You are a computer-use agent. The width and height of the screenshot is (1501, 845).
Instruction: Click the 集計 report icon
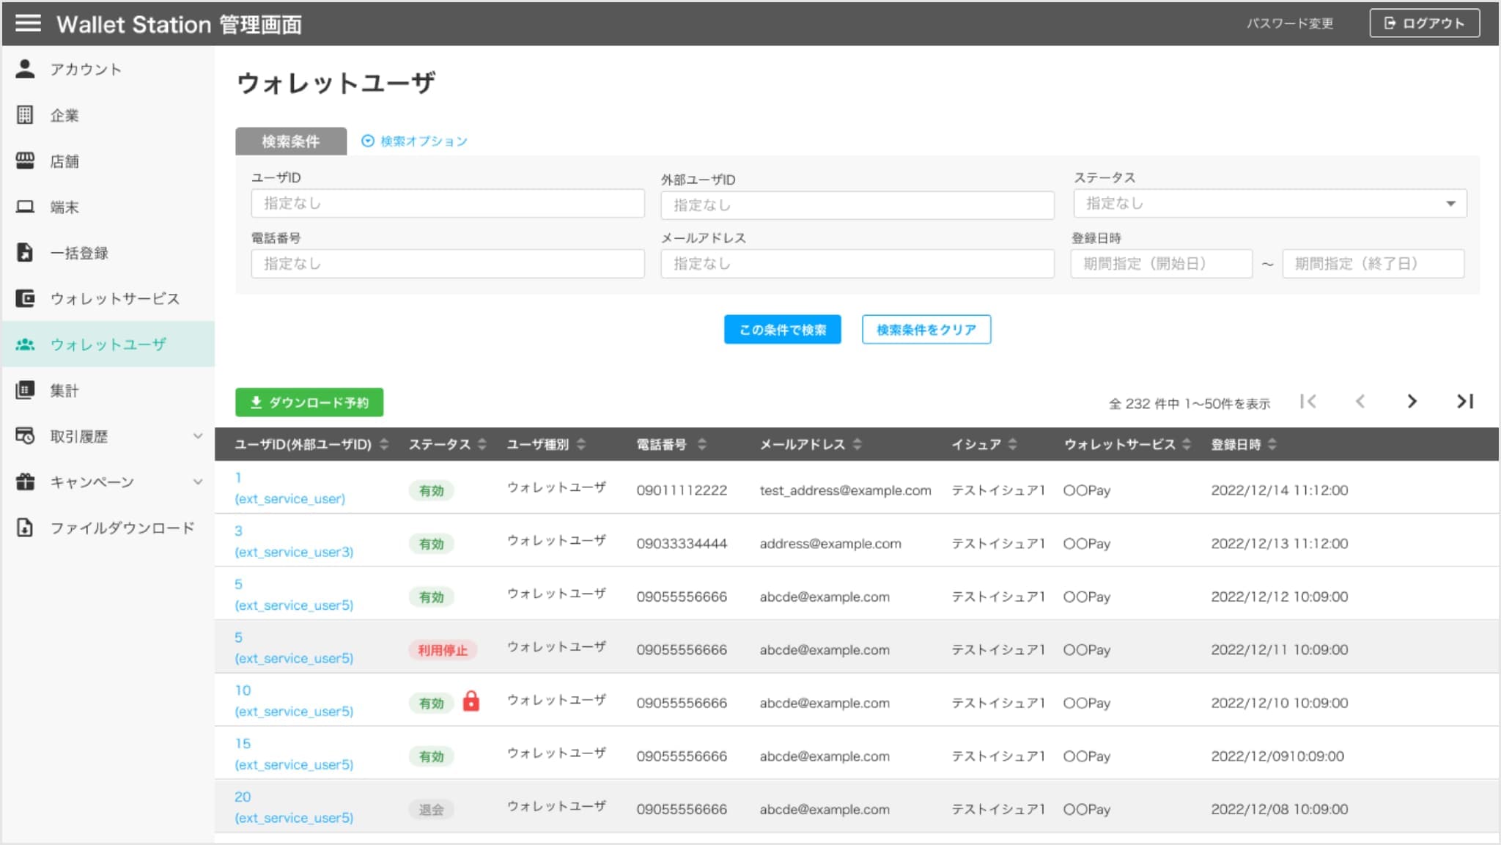[x=25, y=390]
